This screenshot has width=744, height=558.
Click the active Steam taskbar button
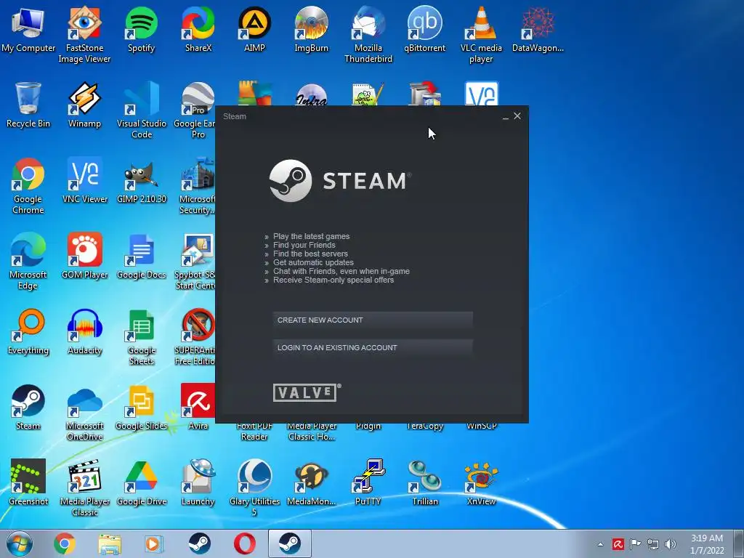pyautogui.click(x=289, y=543)
